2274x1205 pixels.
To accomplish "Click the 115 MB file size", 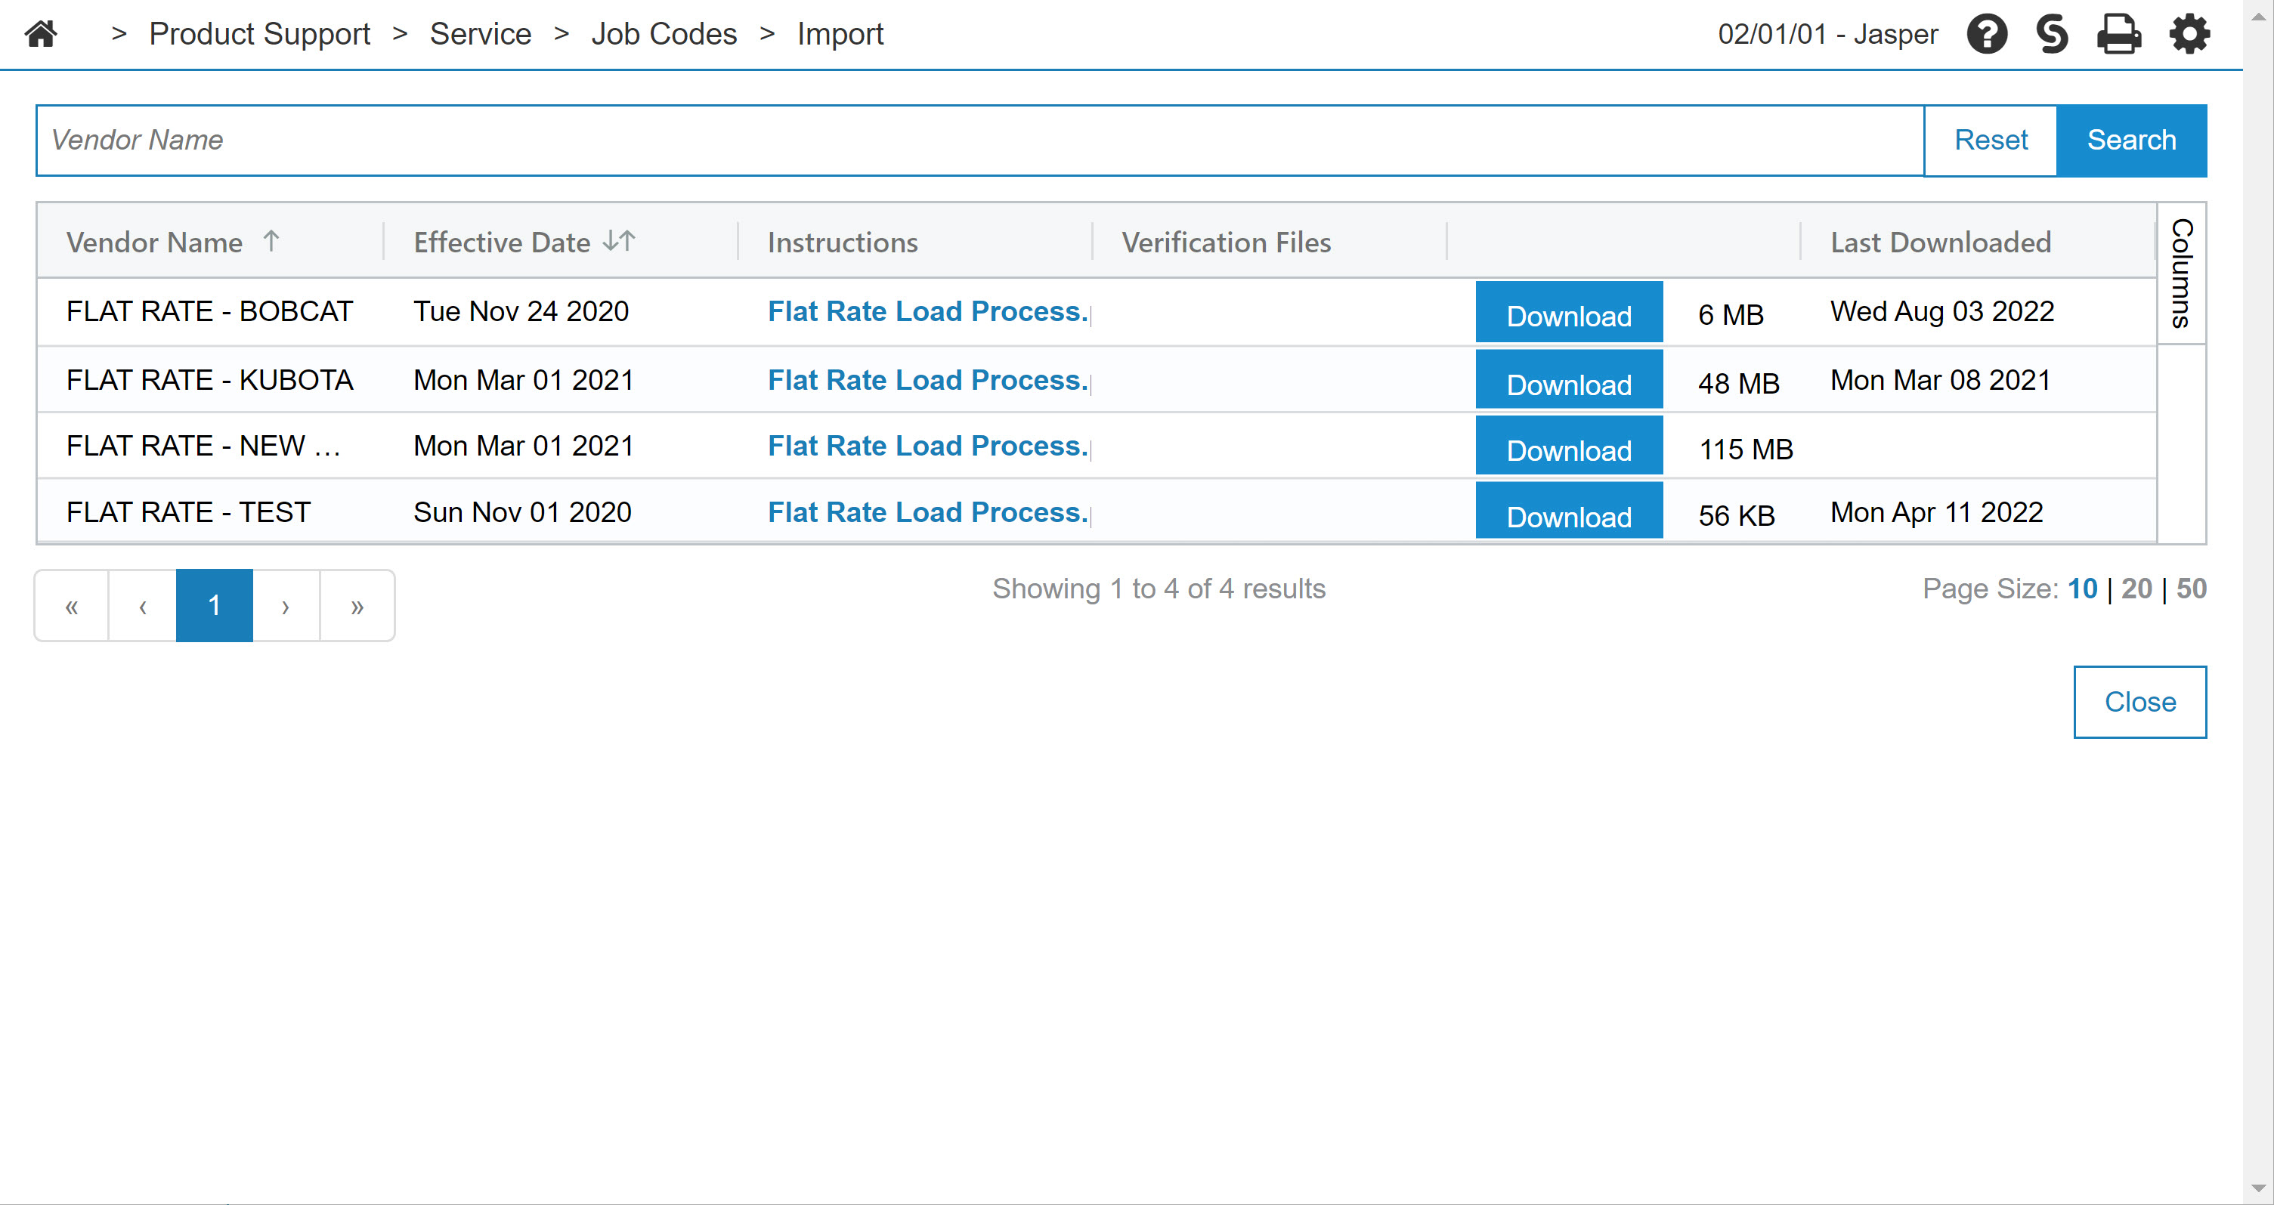I will point(1745,450).
